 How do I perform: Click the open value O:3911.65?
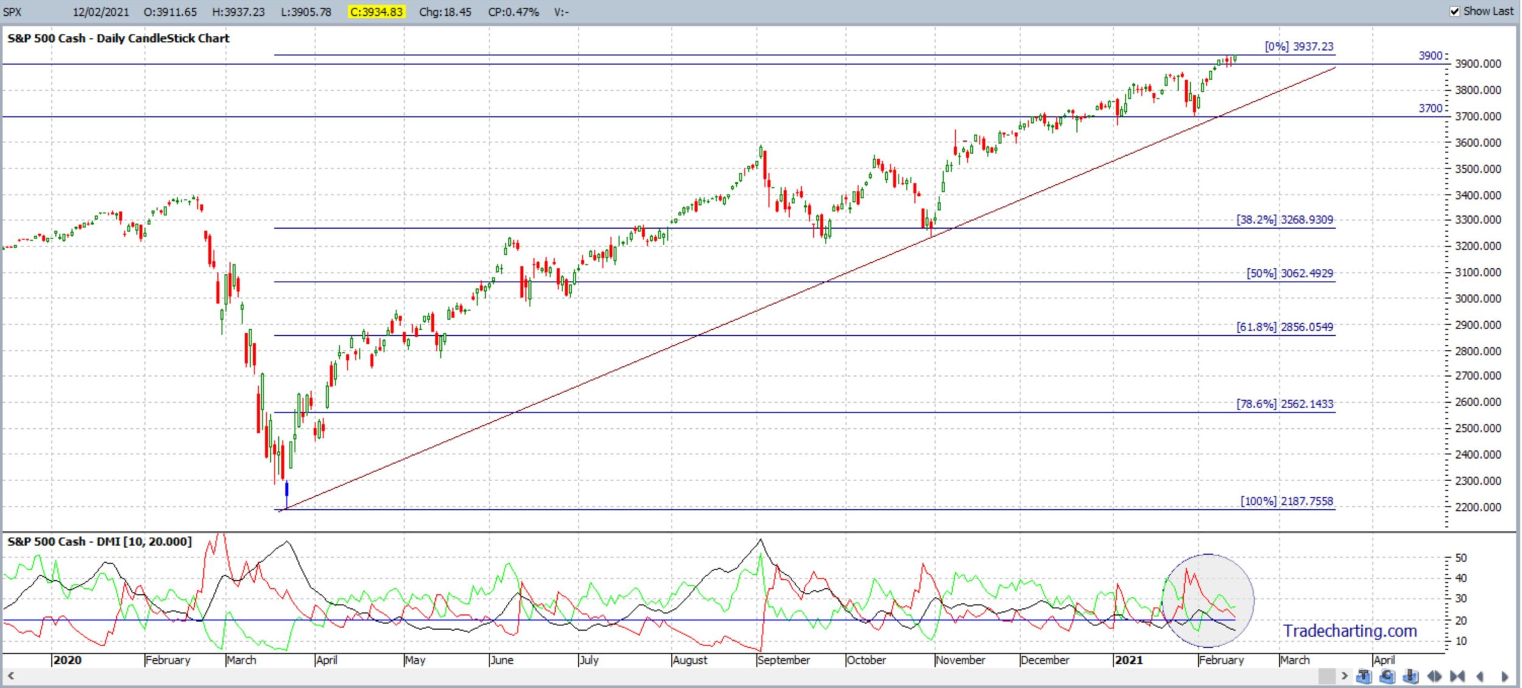pos(170,12)
